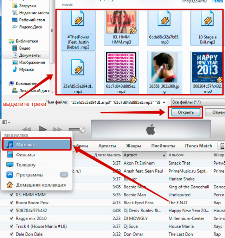The height and width of the screenshot is (238, 225).
Task: Expand the file name combo box
Action: pos(166,102)
